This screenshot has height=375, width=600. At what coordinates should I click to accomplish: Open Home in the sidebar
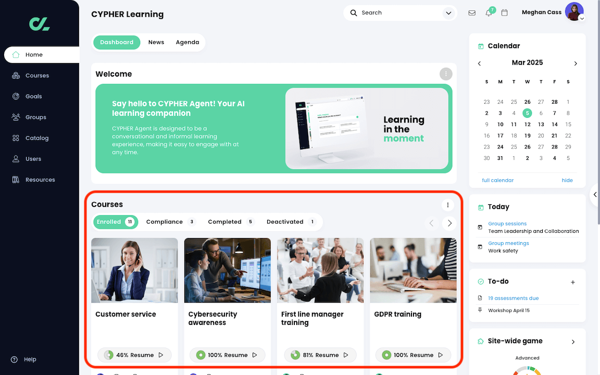[x=41, y=55]
